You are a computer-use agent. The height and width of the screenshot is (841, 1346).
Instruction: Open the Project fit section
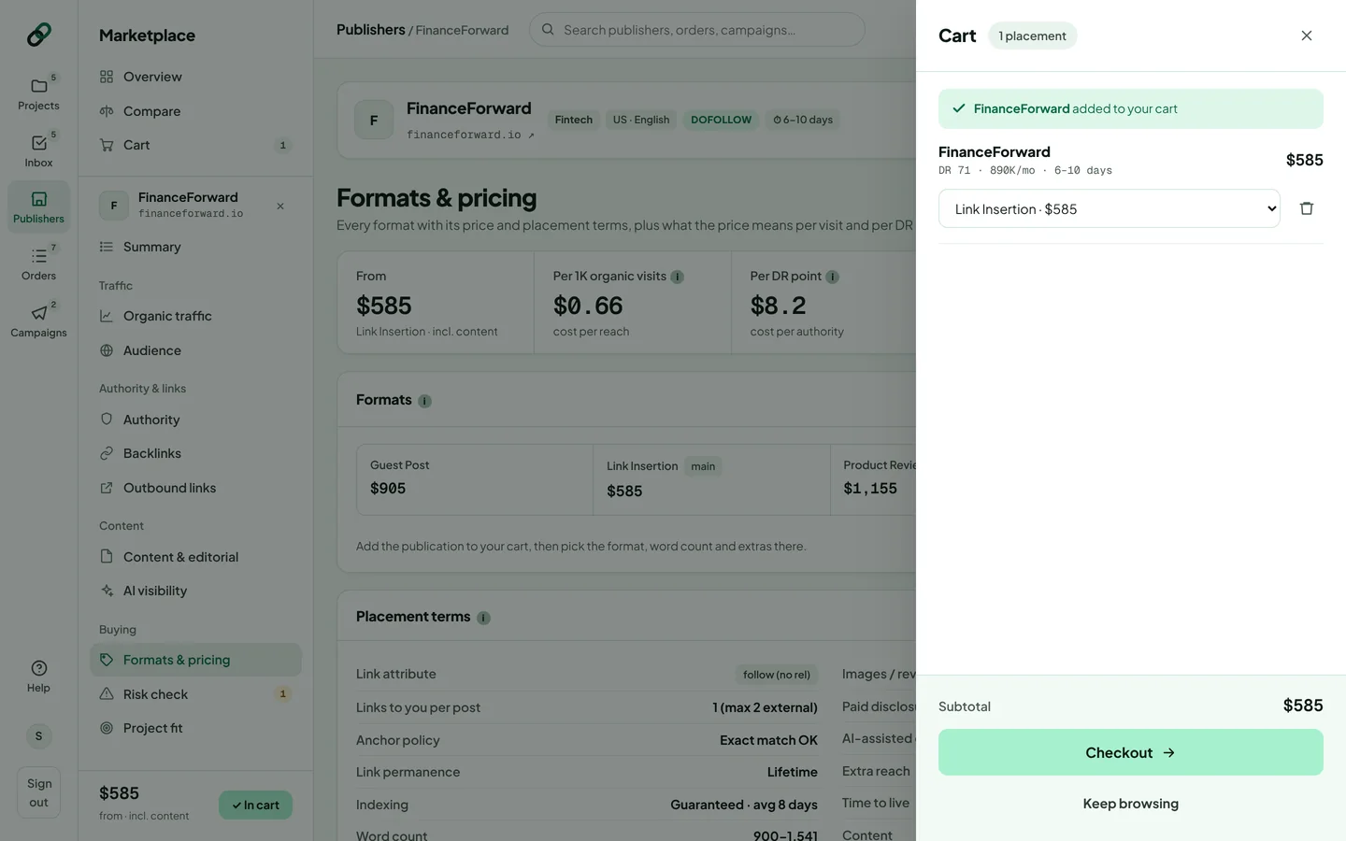click(195, 728)
